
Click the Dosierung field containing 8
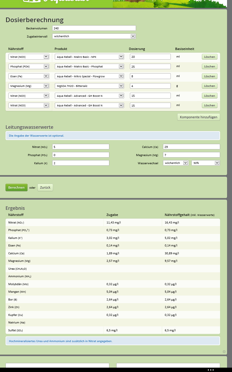(x=150, y=76)
